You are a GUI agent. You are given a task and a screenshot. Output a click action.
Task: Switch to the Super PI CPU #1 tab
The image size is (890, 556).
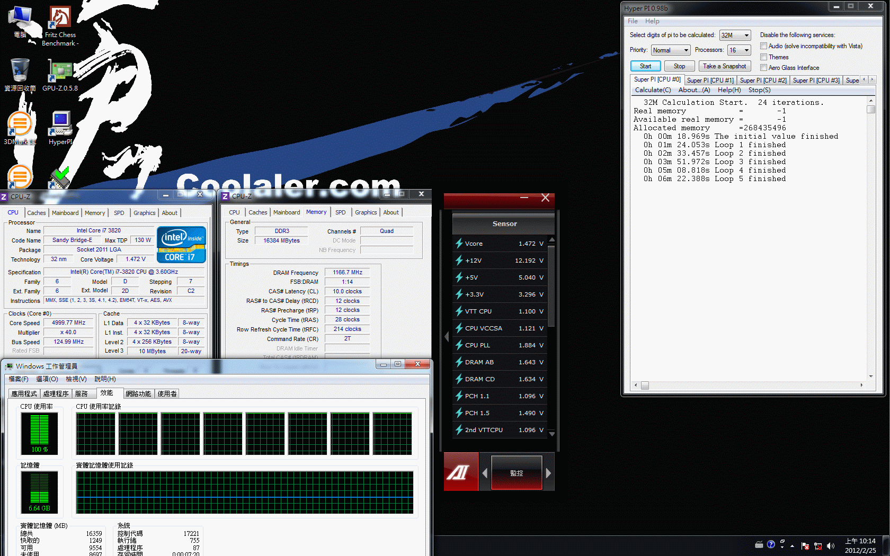(x=710, y=80)
